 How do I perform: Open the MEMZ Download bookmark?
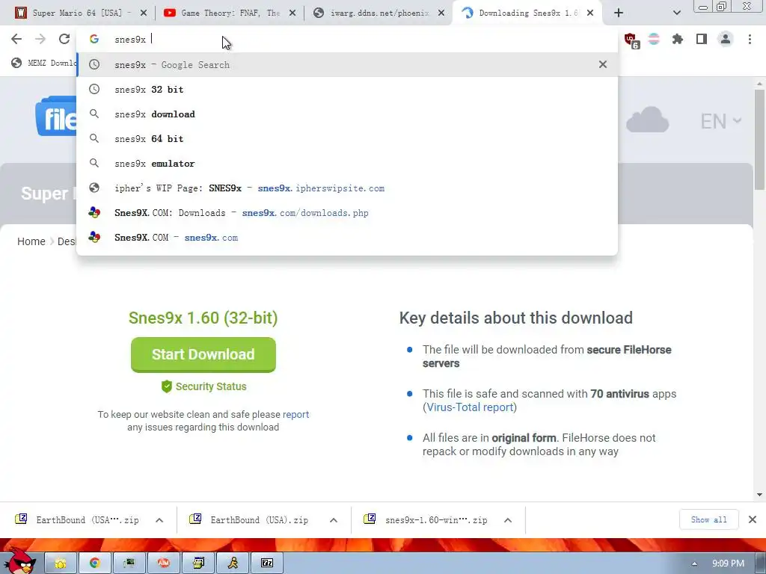[43, 63]
